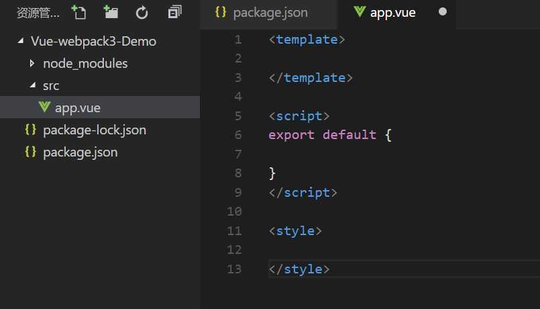Collapse all folders in explorer
The height and width of the screenshot is (309, 540).
point(174,12)
